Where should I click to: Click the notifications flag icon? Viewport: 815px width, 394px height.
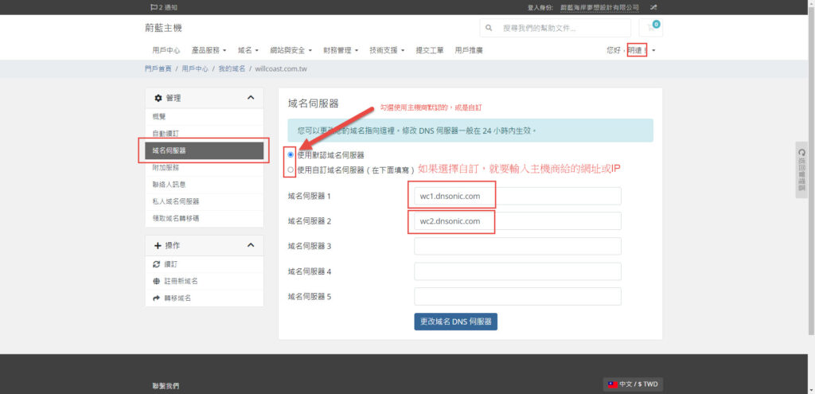pos(154,7)
